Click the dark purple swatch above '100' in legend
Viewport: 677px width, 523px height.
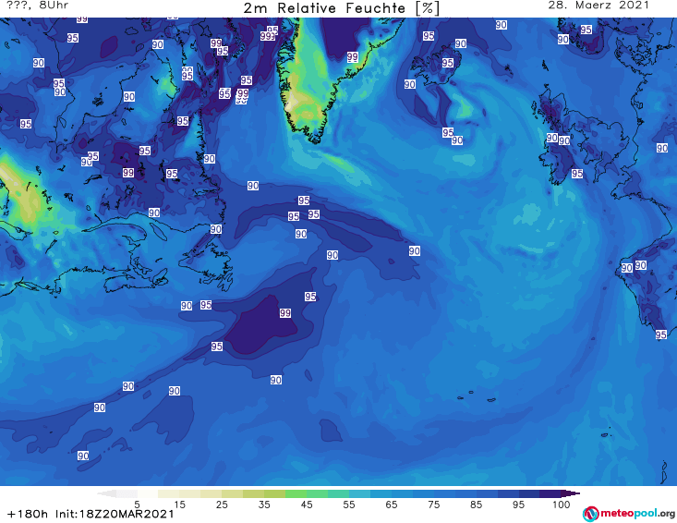pos(550,493)
